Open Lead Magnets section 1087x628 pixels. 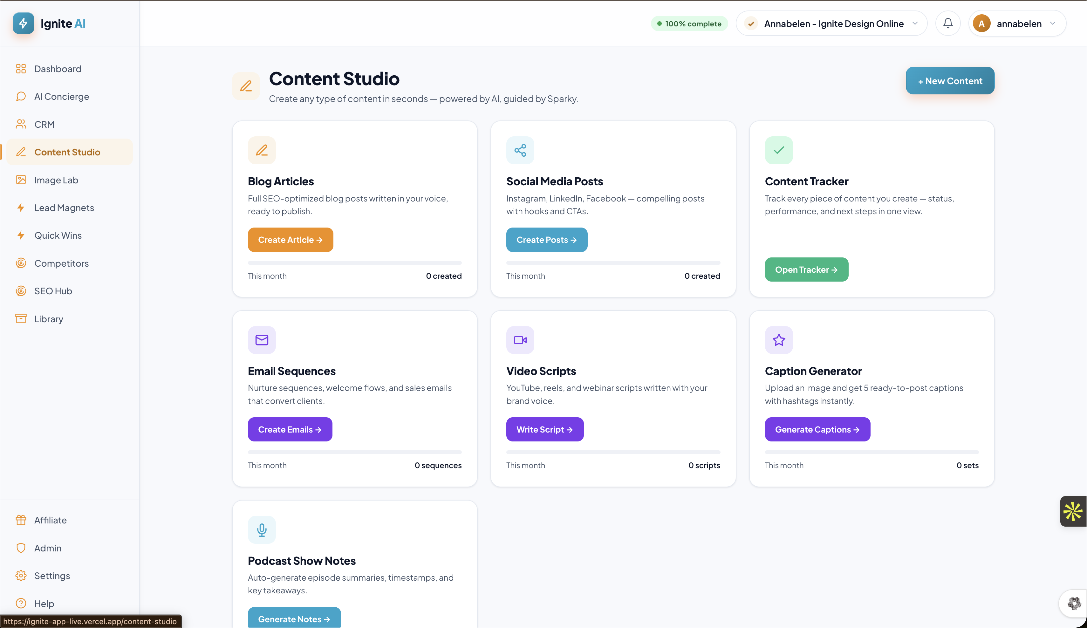[69, 208]
